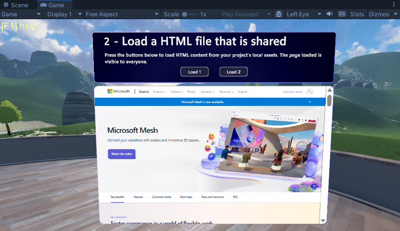This screenshot has width=400, height=231.
Task: Select the Game tab
Action: tap(52, 5)
